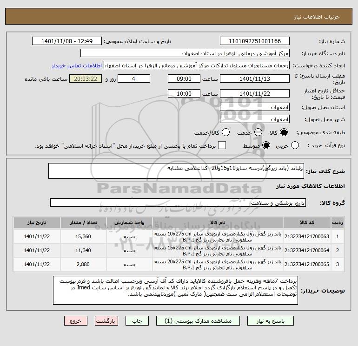Click quantity 11,340 cell
This screenshot has height=346, width=358.
(x=83, y=251)
